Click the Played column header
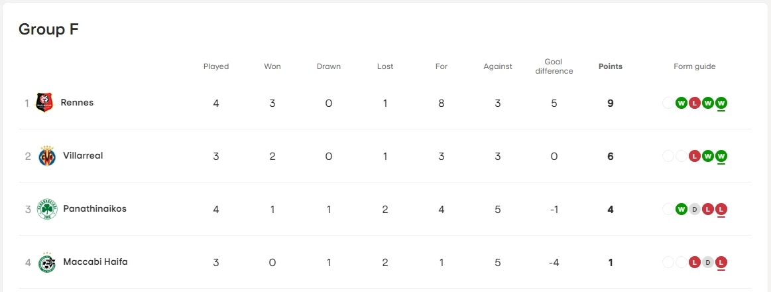The image size is (771, 292). pos(216,66)
